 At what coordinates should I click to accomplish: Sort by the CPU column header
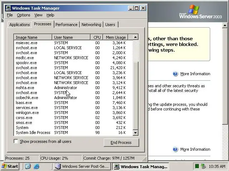point(97,37)
